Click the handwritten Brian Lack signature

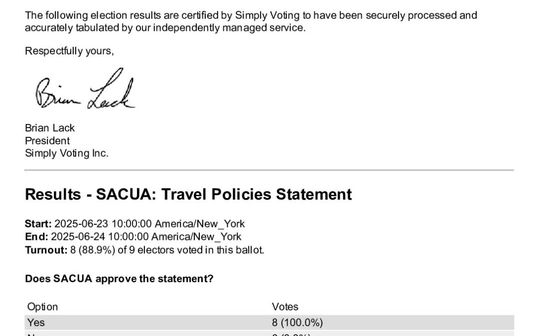(85, 92)
